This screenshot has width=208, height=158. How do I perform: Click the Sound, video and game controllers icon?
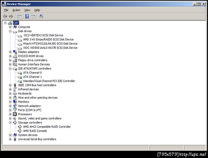[x=15, y=119]
